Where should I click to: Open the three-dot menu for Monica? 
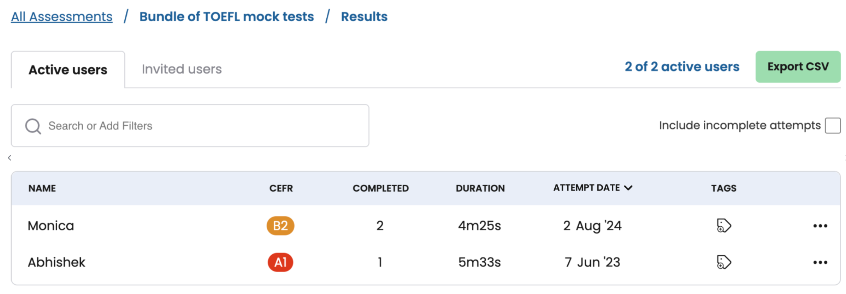(820, 226)
